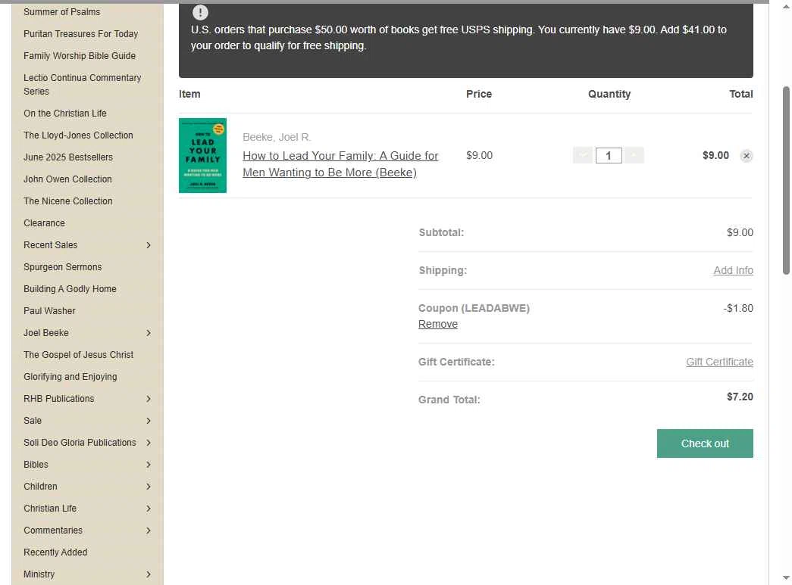The image size is (792, 585).
Task: Open the Lead Your Family book cover thumbnail
Action: tap(202, 155)
